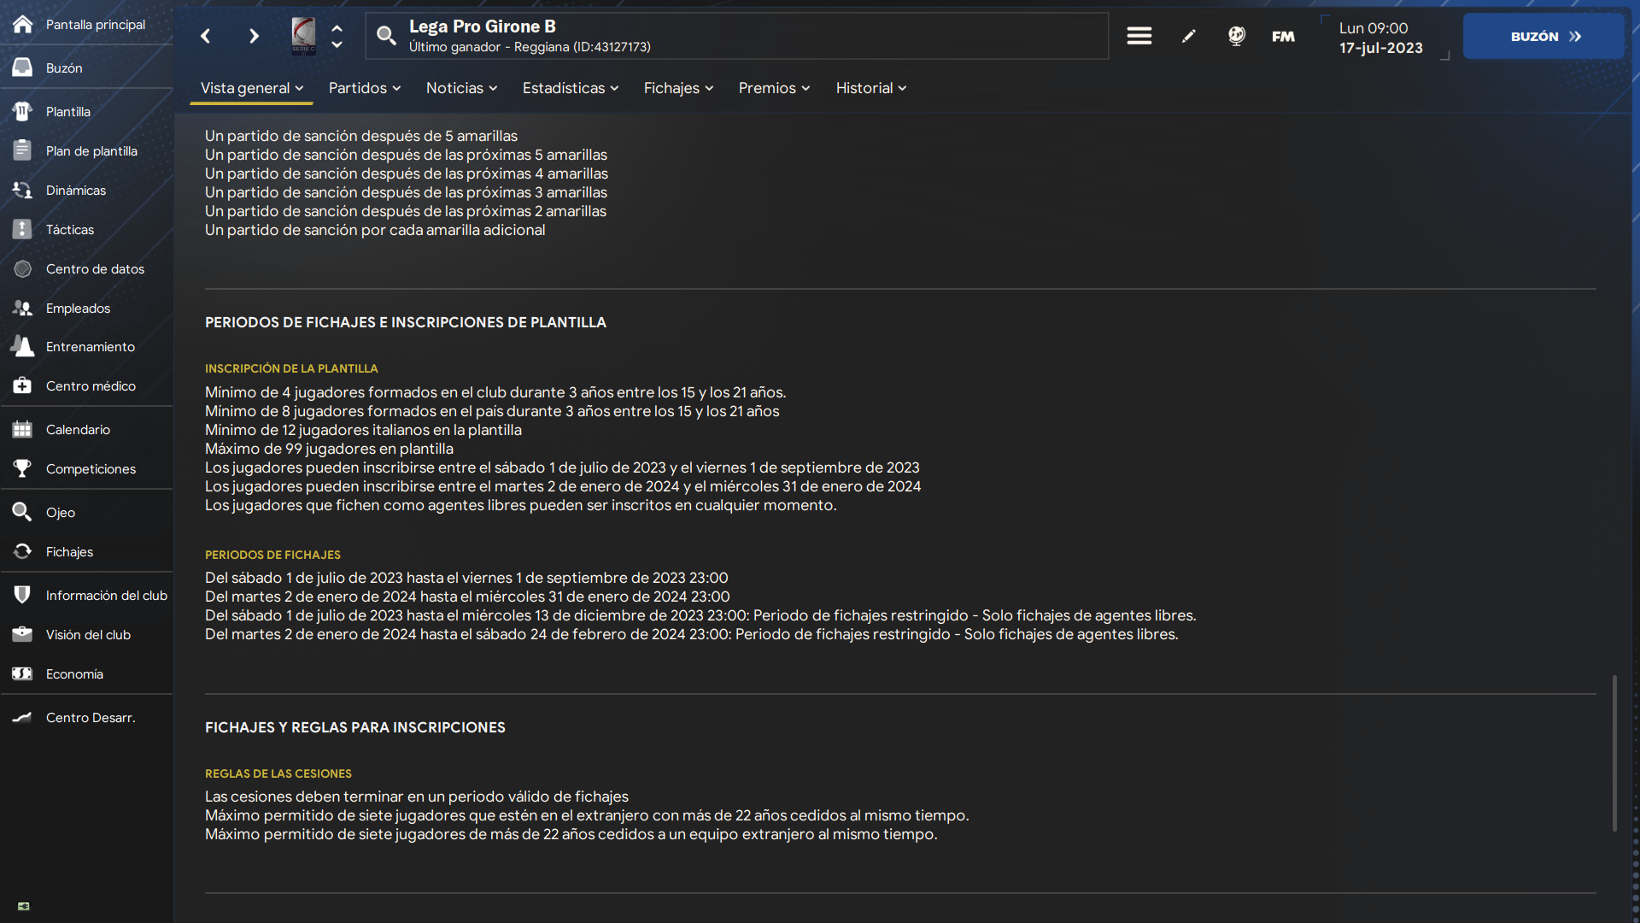Select next competition down chevron
Screen dimensions: 1640x923
(337, 44)
